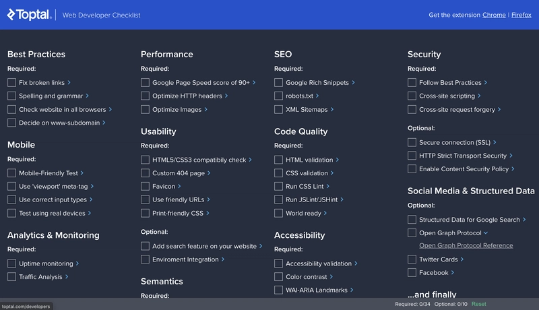
Task: Expand the Optimize Images chevron
Action: [206, 109]
